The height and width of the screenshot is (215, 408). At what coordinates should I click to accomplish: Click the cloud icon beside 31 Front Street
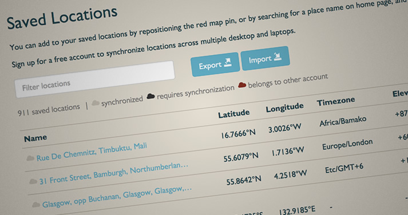click(x=33, y=181)
